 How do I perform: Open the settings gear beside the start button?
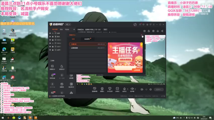(151, 89)
